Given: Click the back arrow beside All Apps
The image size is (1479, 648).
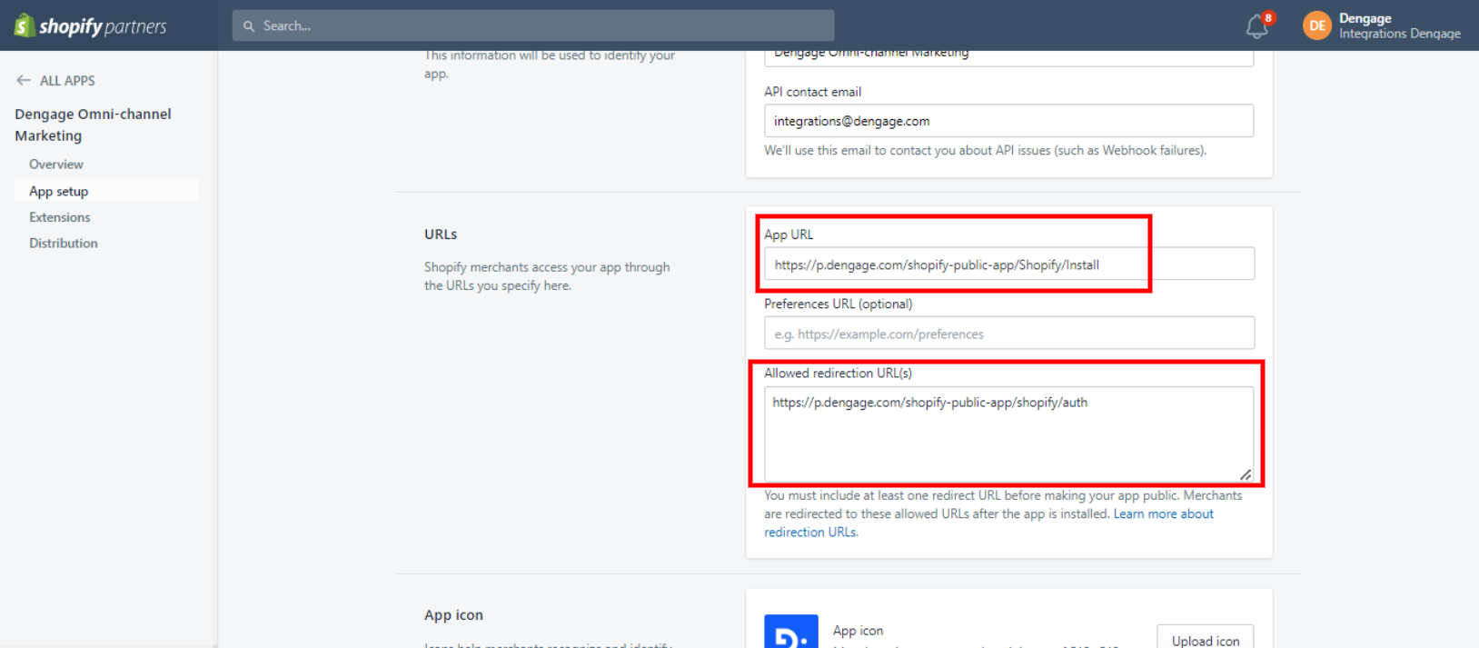Looking at the screenshot, I should pyautogui.click(x=24, y=80).
